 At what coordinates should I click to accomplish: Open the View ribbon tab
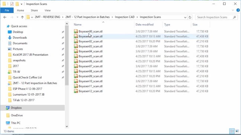point(48,10)
